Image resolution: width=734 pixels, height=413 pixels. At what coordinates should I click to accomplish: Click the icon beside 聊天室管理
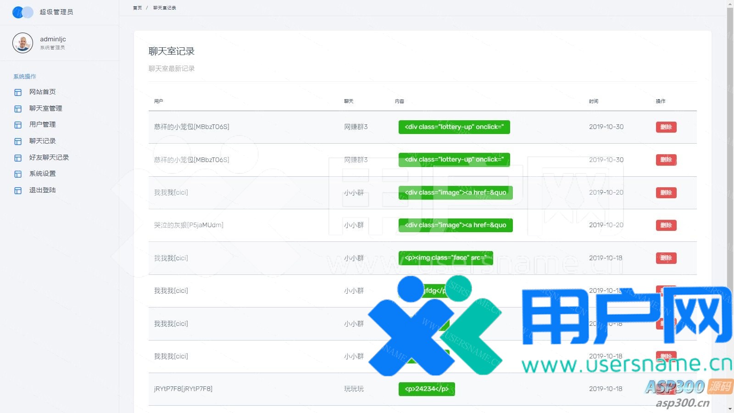[x=18, y=109]
